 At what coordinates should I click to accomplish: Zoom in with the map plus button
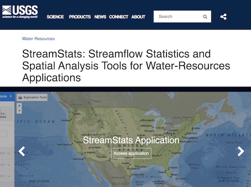point(19,106)
